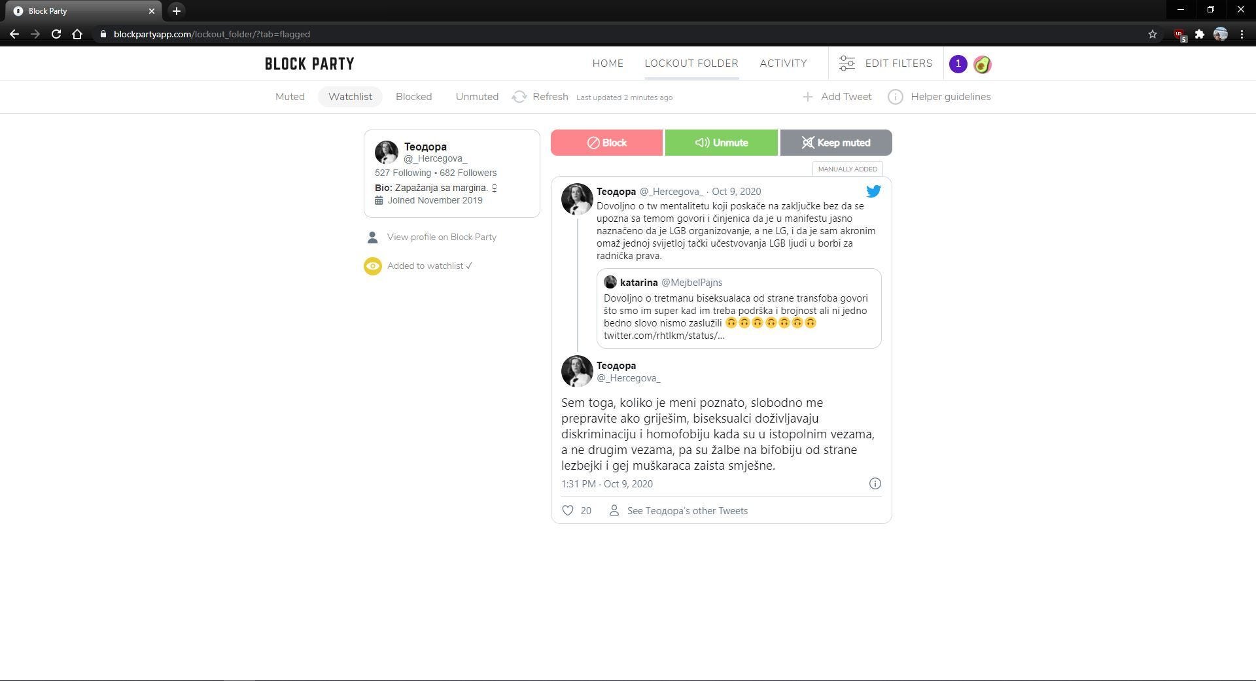Open the uBlock extension icon
1256x681 pixels.
click(x=1179, y=35)
